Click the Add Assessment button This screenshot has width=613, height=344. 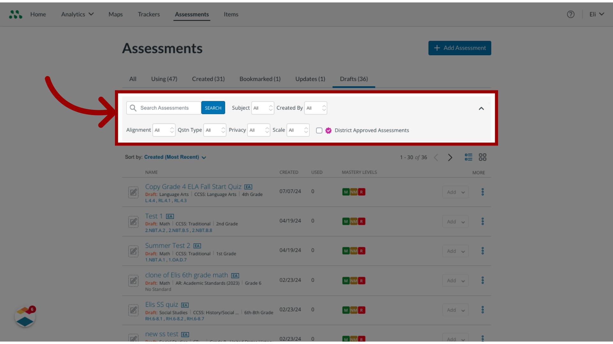pos(460,47)
